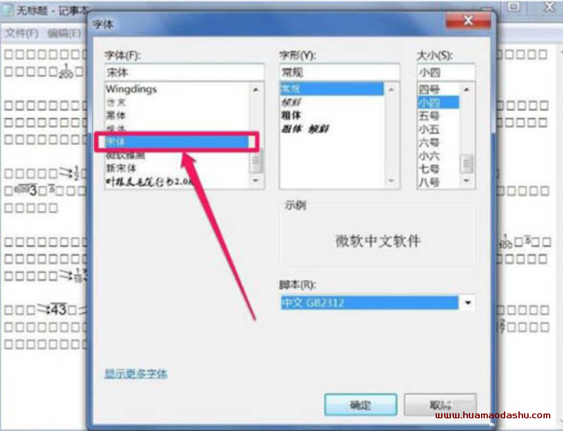563x431 pixels.
Task: Click the font list scrollbar thumb
Action: (256, 161)
